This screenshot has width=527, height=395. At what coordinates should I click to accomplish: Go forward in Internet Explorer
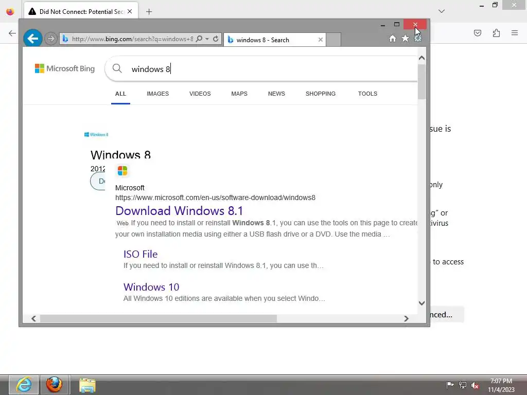coord(51,39)
